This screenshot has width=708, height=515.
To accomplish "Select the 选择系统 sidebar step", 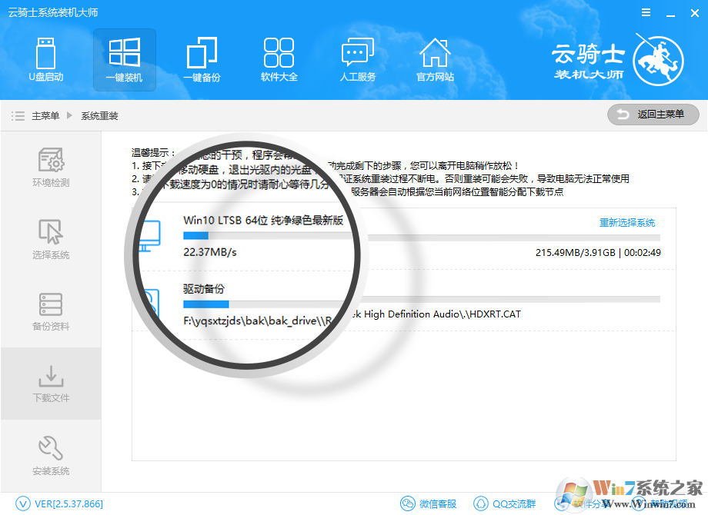I will (51, 240).
